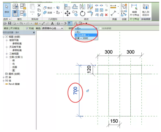Screen dimensions: 161x132
Task: Open the 剪切 cut dropdown arrow
Action: 54,8
